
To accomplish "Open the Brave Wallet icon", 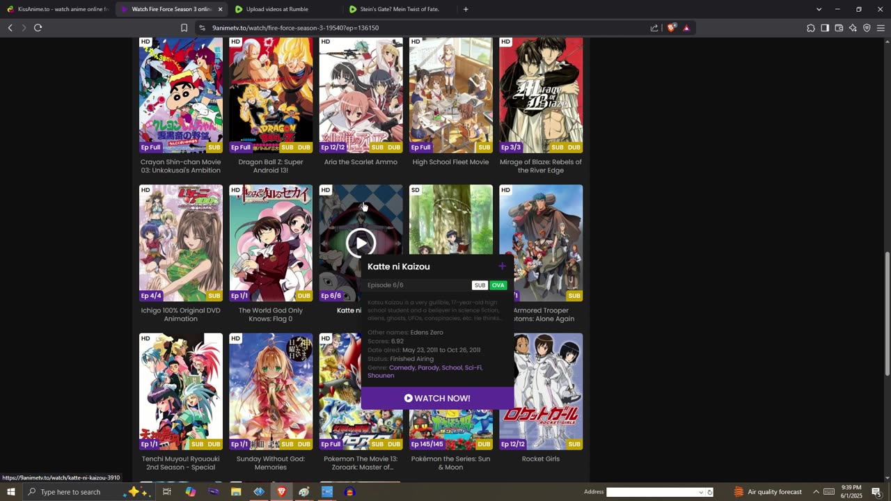I will pyautogui.click(x=839, y=28).
